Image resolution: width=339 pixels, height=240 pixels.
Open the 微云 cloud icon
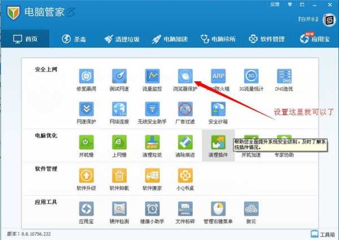[x=251, y=209]
